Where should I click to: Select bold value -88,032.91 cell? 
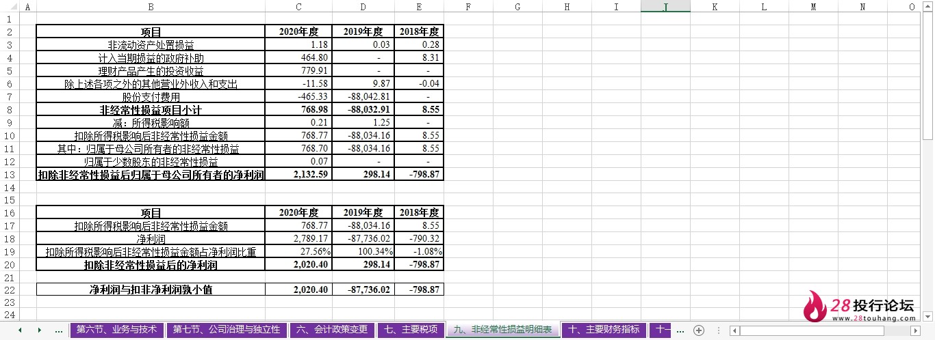(x=363, y=110)
